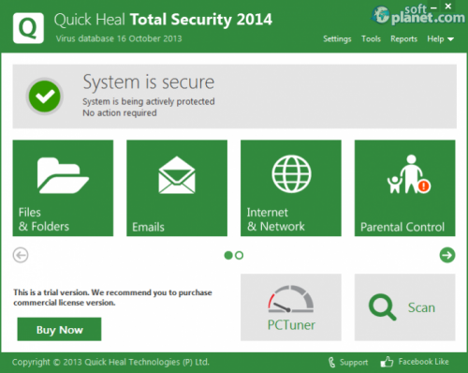The height and width of the screenshot is (373, 468).
Task: Open the Reports menu
Action: point(403,39)
